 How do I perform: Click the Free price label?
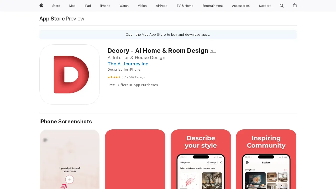coord(111,85)
